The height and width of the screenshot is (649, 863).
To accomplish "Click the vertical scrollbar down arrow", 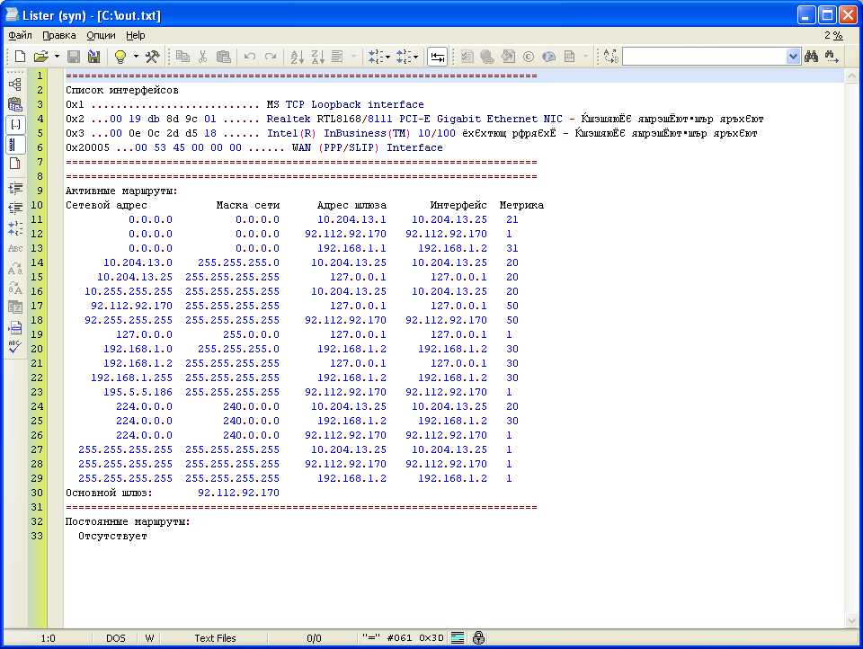I will pos(851,621).
